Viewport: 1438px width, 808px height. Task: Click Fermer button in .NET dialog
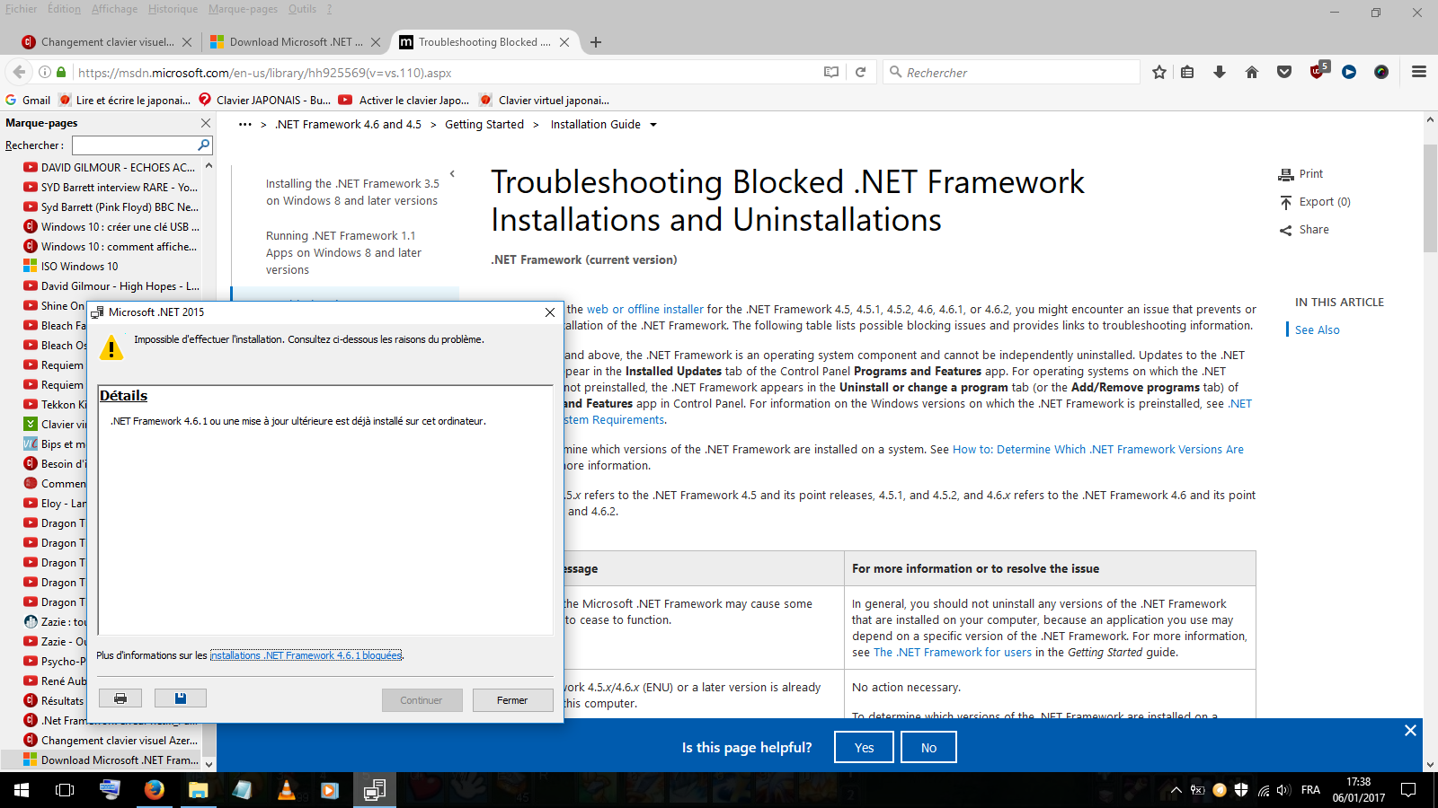(x=512, y=700)
